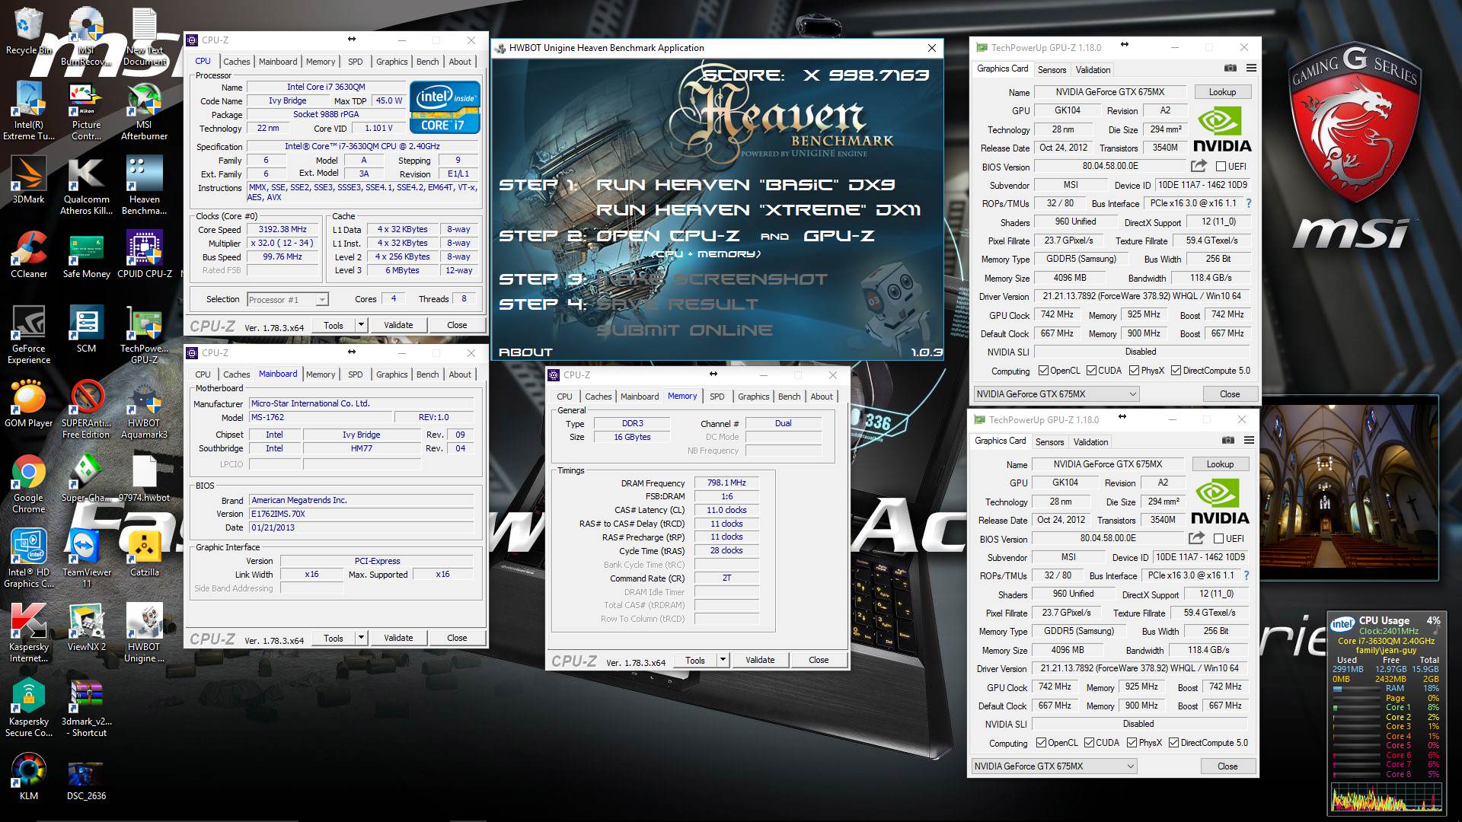Click screenshot camera icon in lower GPU-Z
This screenshot has width=1462, height=822.
1227,441
